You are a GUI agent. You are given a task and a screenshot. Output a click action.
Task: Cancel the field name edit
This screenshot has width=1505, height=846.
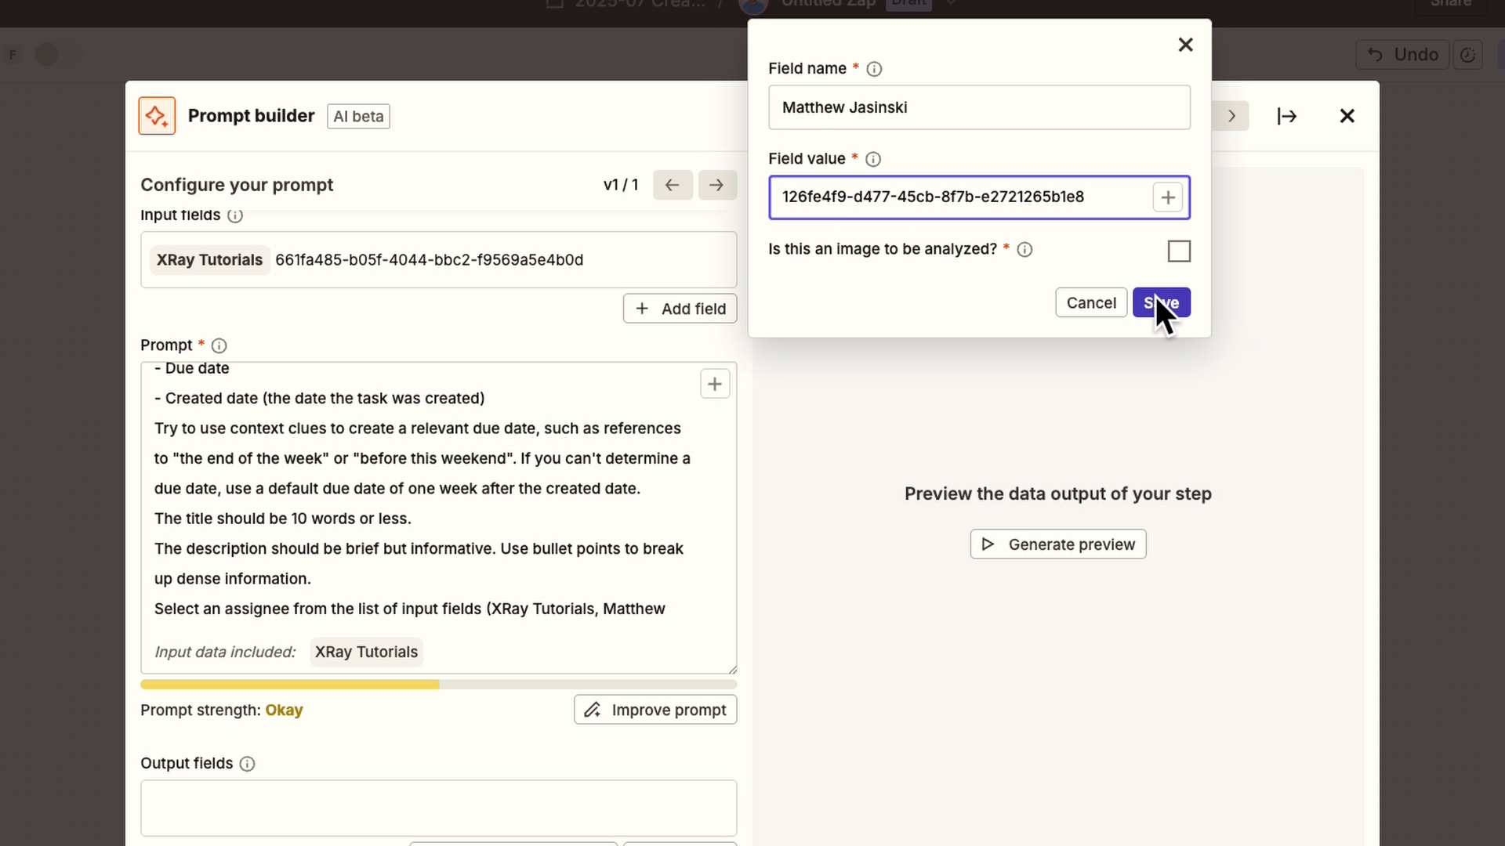click(x=1091, y=302)
